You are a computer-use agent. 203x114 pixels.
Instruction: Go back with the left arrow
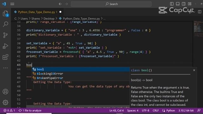point(60,4)
